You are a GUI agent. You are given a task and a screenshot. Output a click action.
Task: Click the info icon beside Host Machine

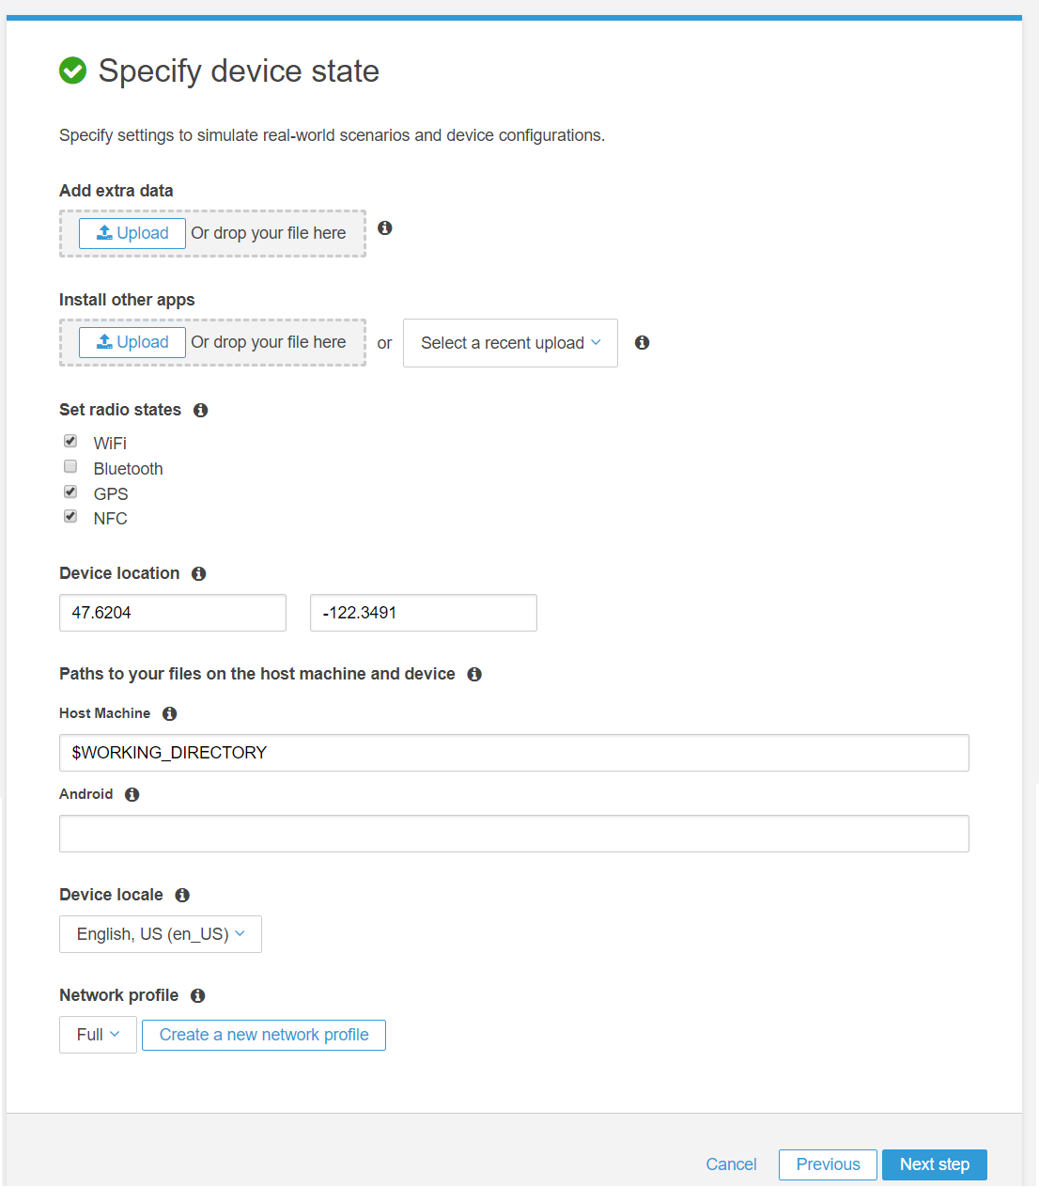tap(169, 713)
